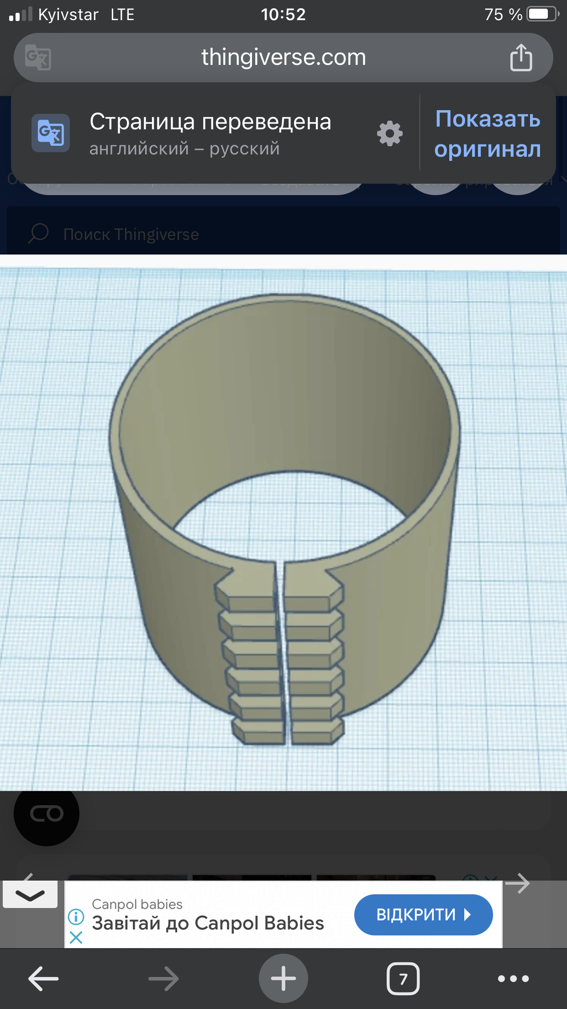Tap the battery indicator in status bar
Viewport: 567px width, 1009px height.
(x=543, y=14)
